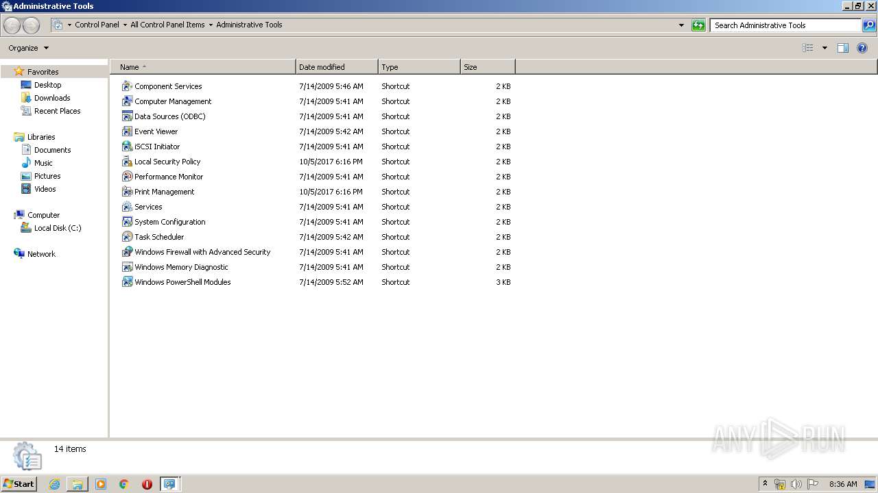Sort by the Date modified column

(x=337, y=67)
